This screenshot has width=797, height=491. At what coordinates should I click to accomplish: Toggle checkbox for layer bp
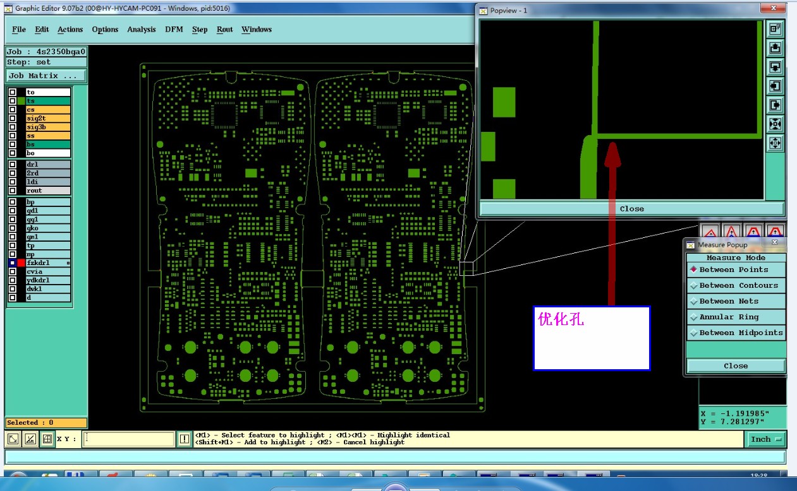(x=12, y=203)
